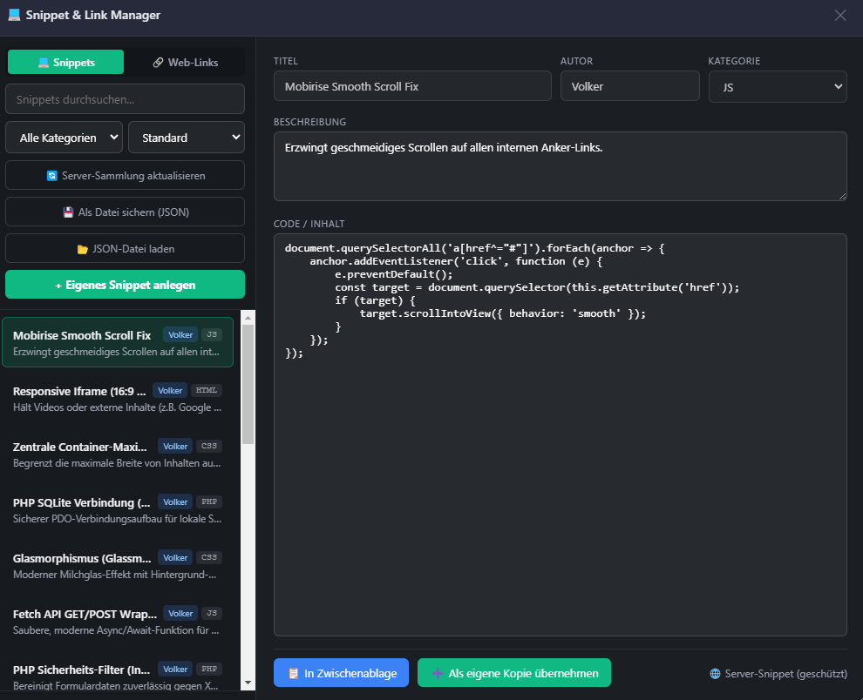Click the snippet list scrollbar thumb
The height and width of the screenshot is (700, 863).
tap(248, 384)
